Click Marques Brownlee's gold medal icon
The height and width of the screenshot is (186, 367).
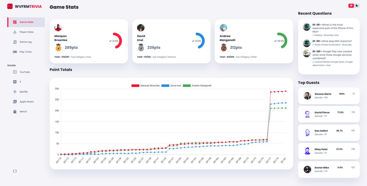click(58, 48)
